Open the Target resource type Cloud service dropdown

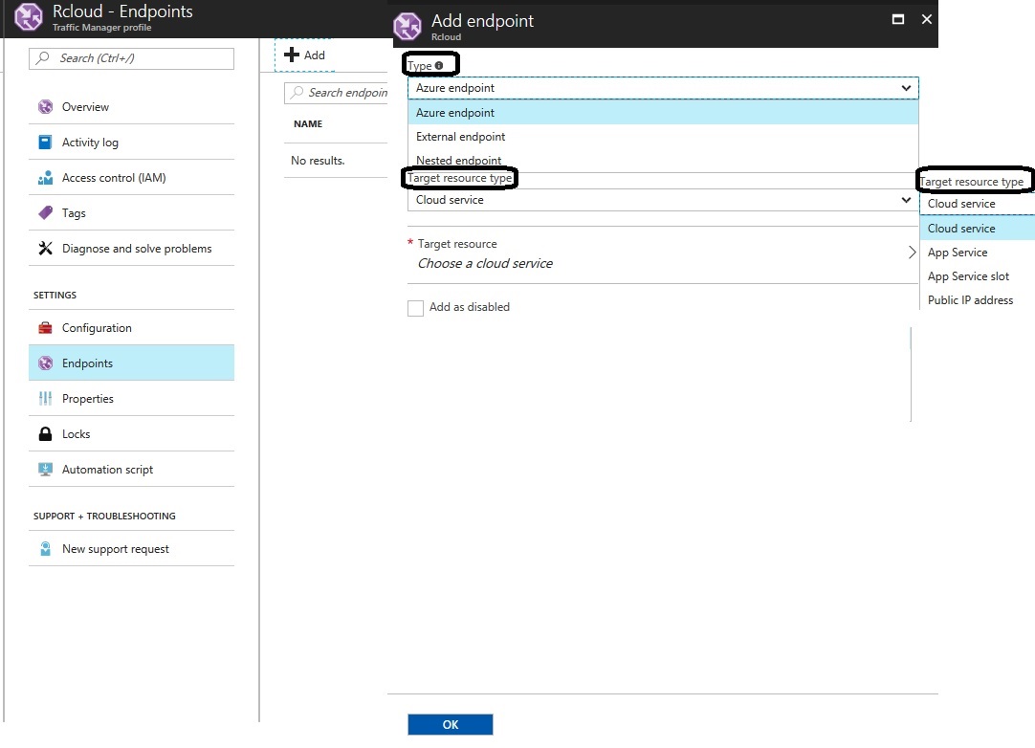click(662, 201)
